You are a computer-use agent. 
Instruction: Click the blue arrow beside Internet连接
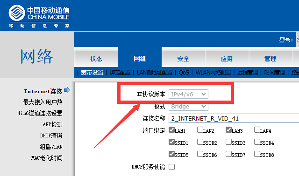point(67,90)
